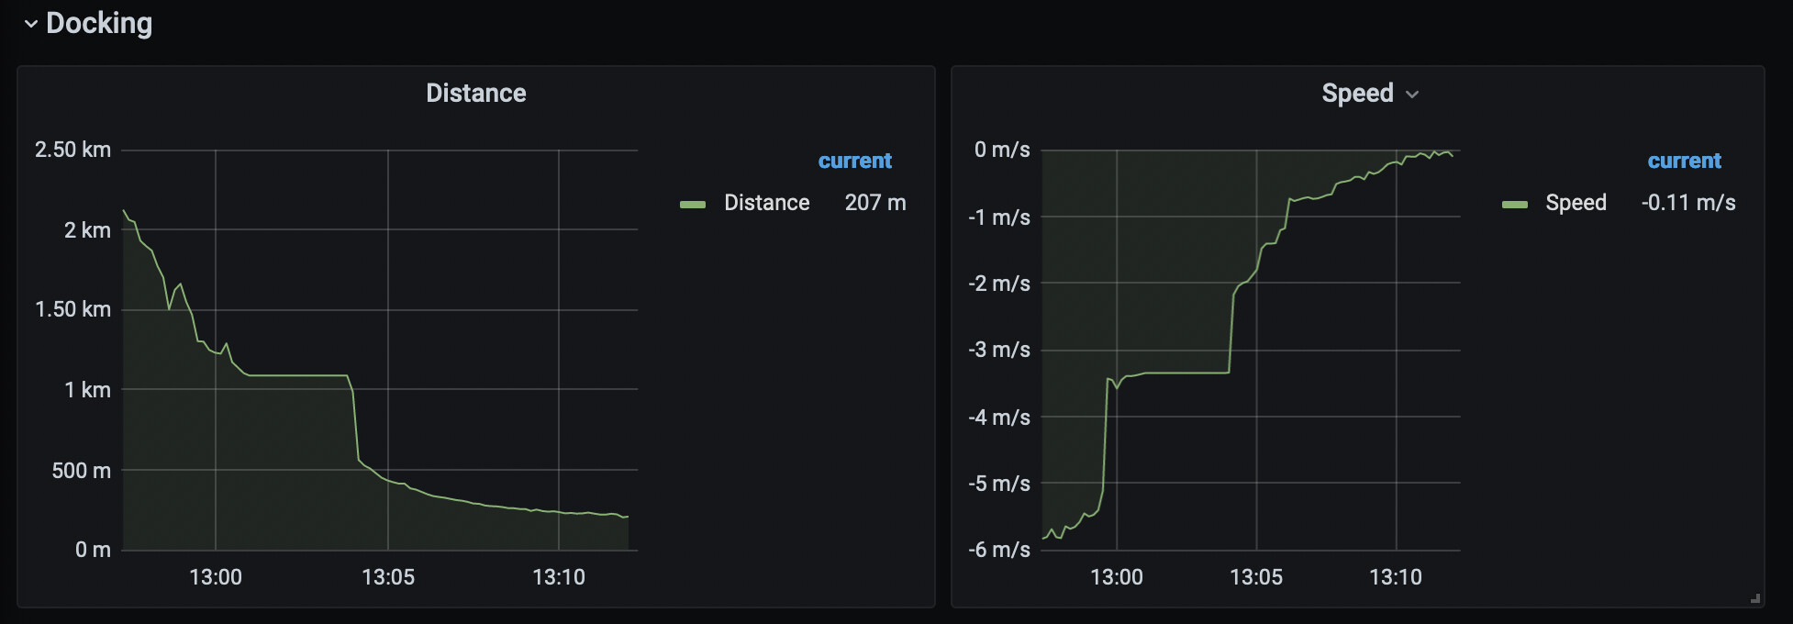Toggle the Distance series legend label
The width and height of the screenshot is (1793, 624).
coord(766,203)
